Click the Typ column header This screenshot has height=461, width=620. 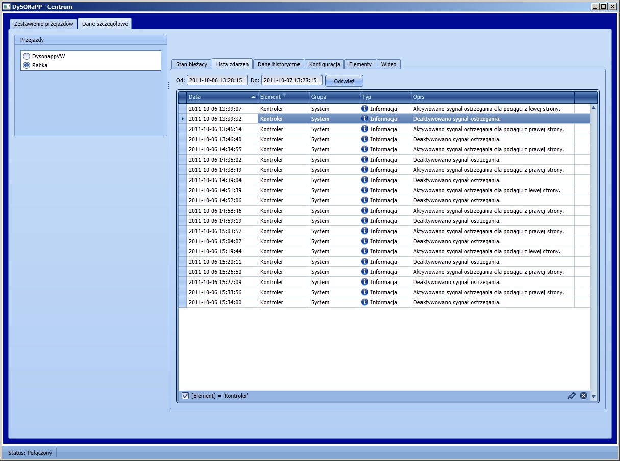coord(385,97)
